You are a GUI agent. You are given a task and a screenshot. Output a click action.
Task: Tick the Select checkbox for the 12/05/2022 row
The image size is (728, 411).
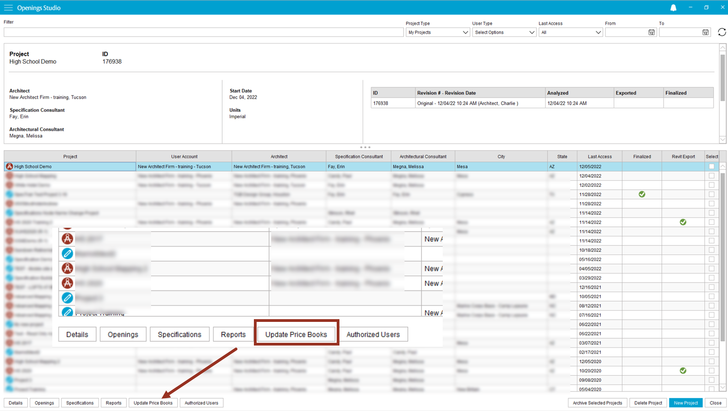click(712, 166)
